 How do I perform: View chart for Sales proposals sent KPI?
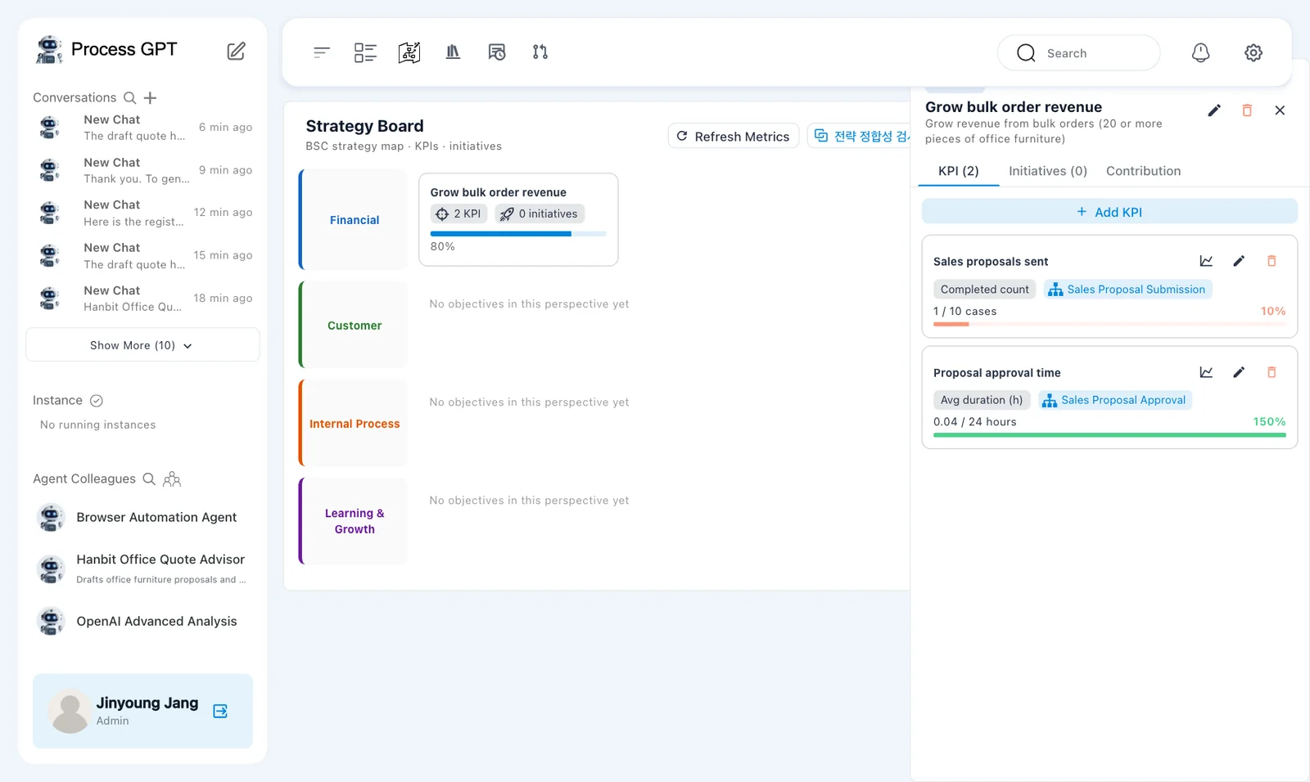tap(1206, 261)
